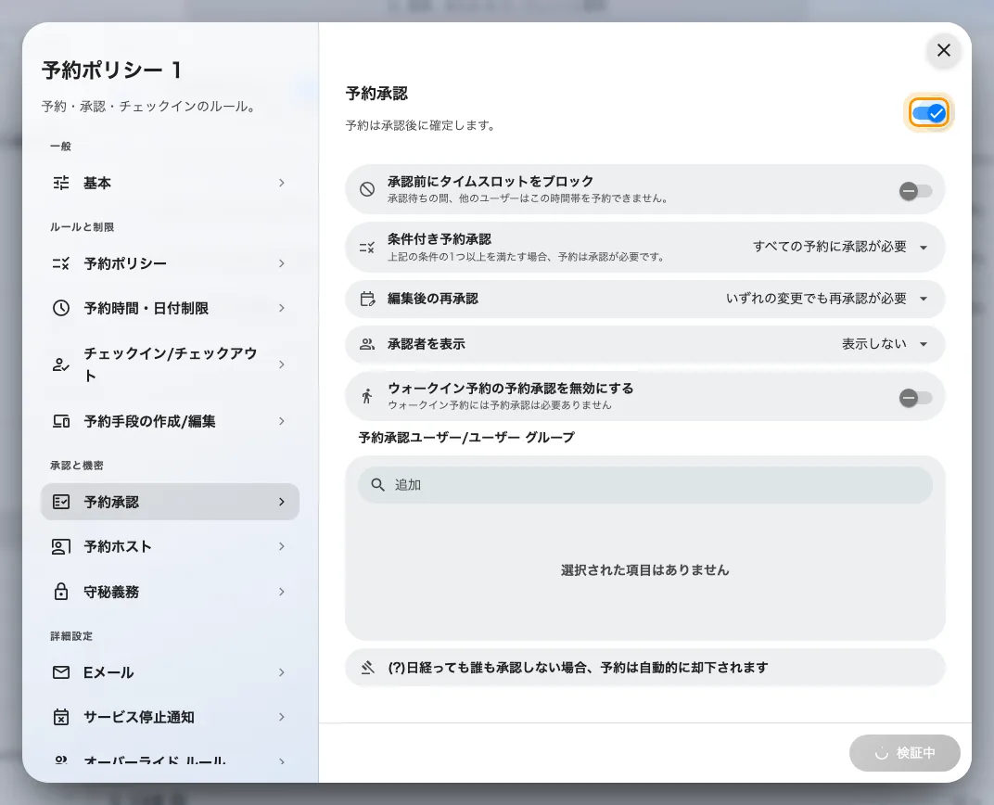
Task: Expand the 予約ホスト chevron arrow
Action: [282, 546]
